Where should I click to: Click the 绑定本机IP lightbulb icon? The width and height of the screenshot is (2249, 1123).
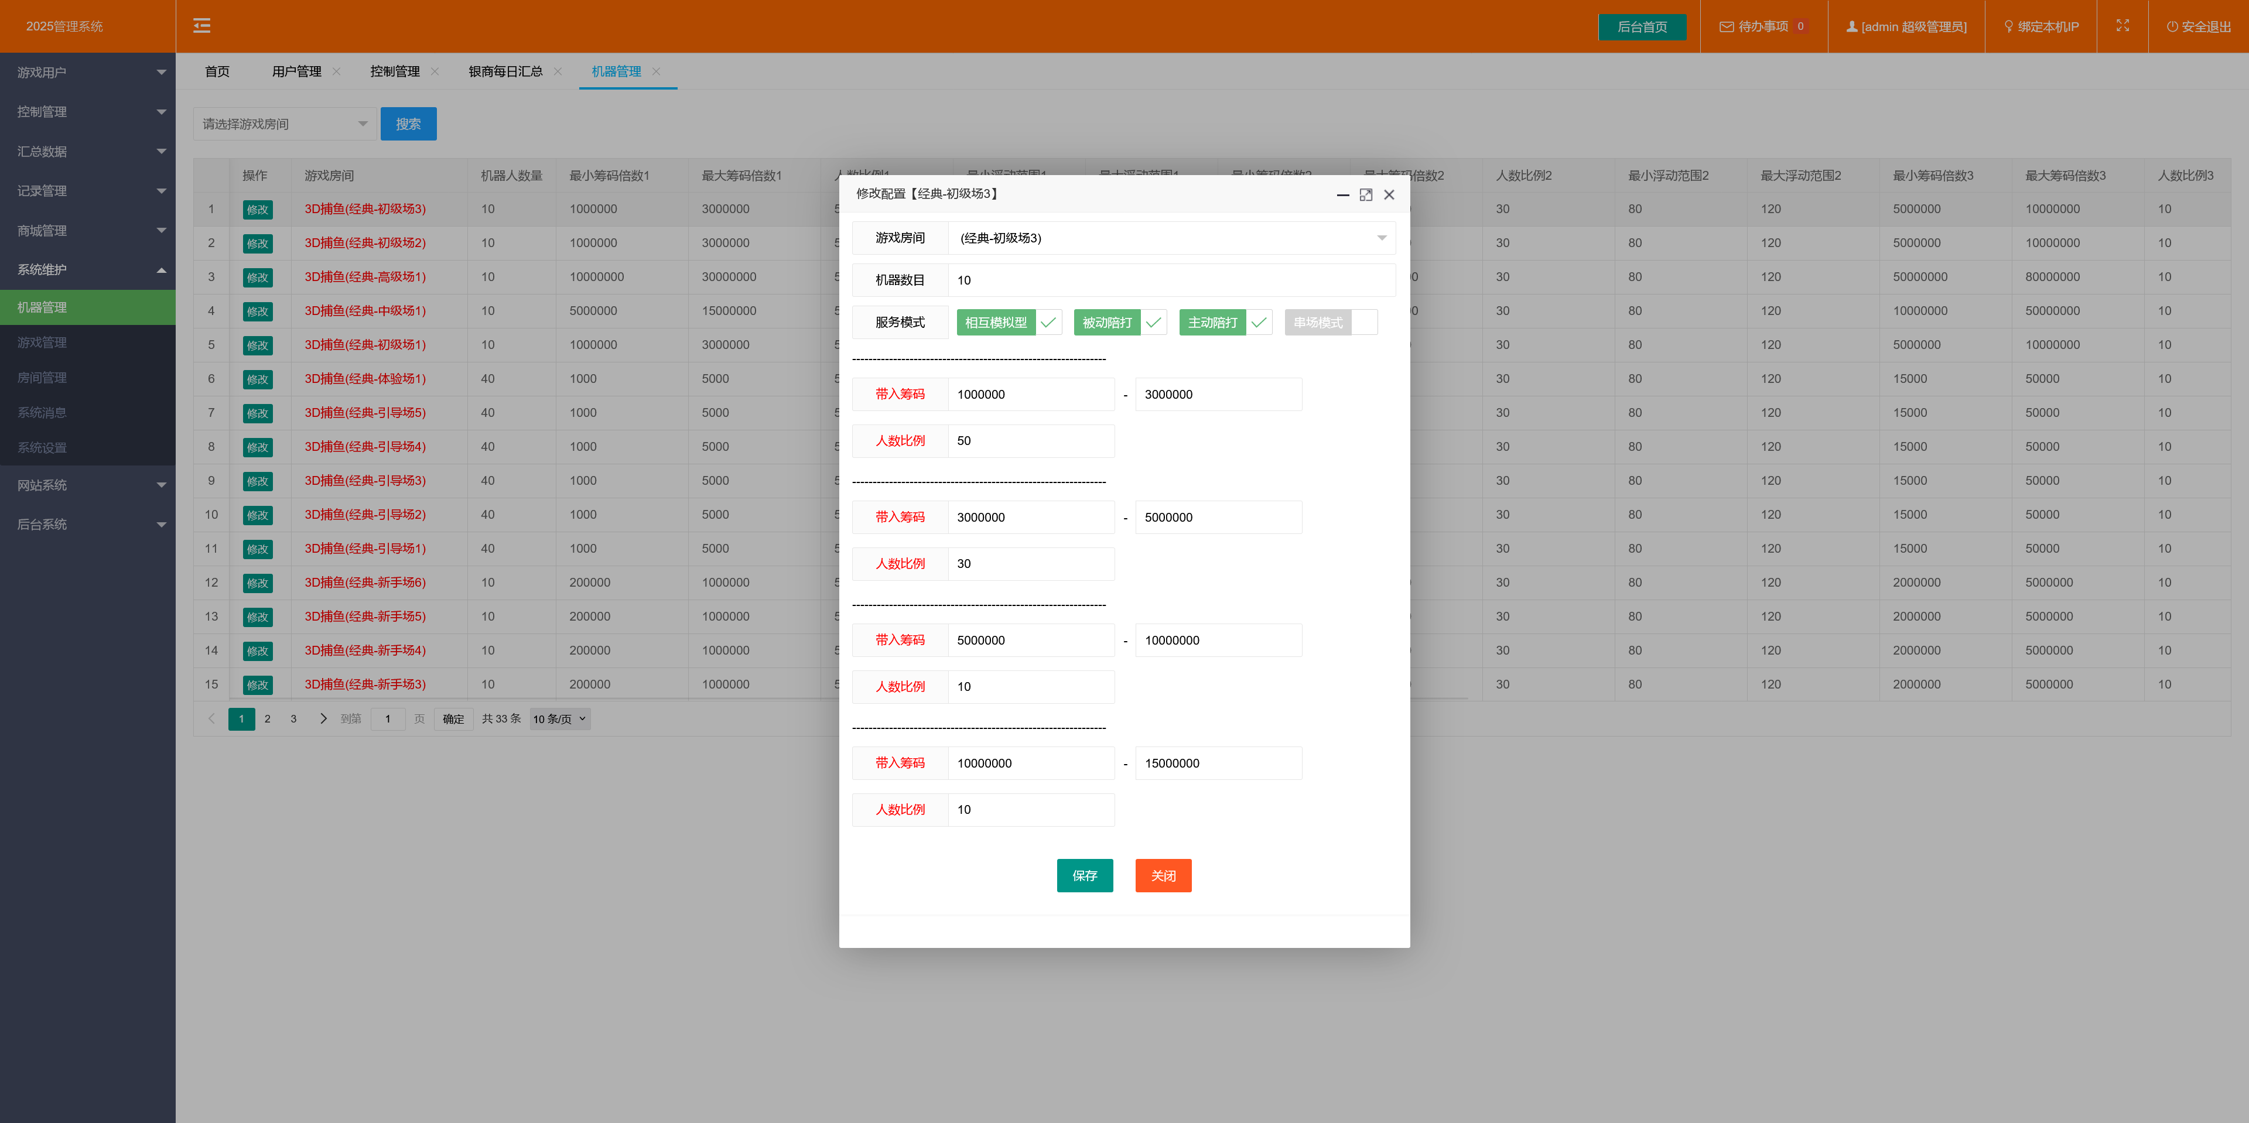pos(2008,27)
